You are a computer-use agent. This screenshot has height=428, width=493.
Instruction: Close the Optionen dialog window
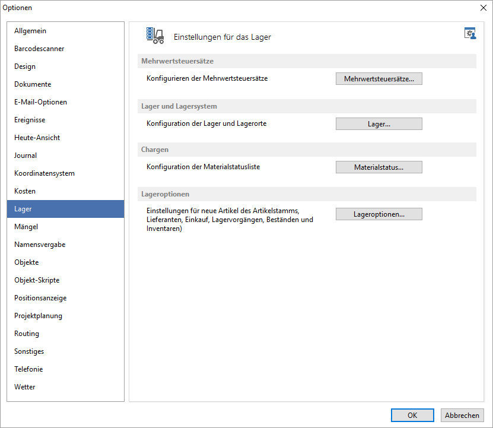click(x=484, y=8)
